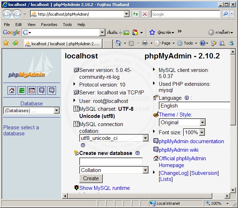Click the Favorites Center star icon
The image size is (238, 208).
pyautogui.click(x=6, y=43)
